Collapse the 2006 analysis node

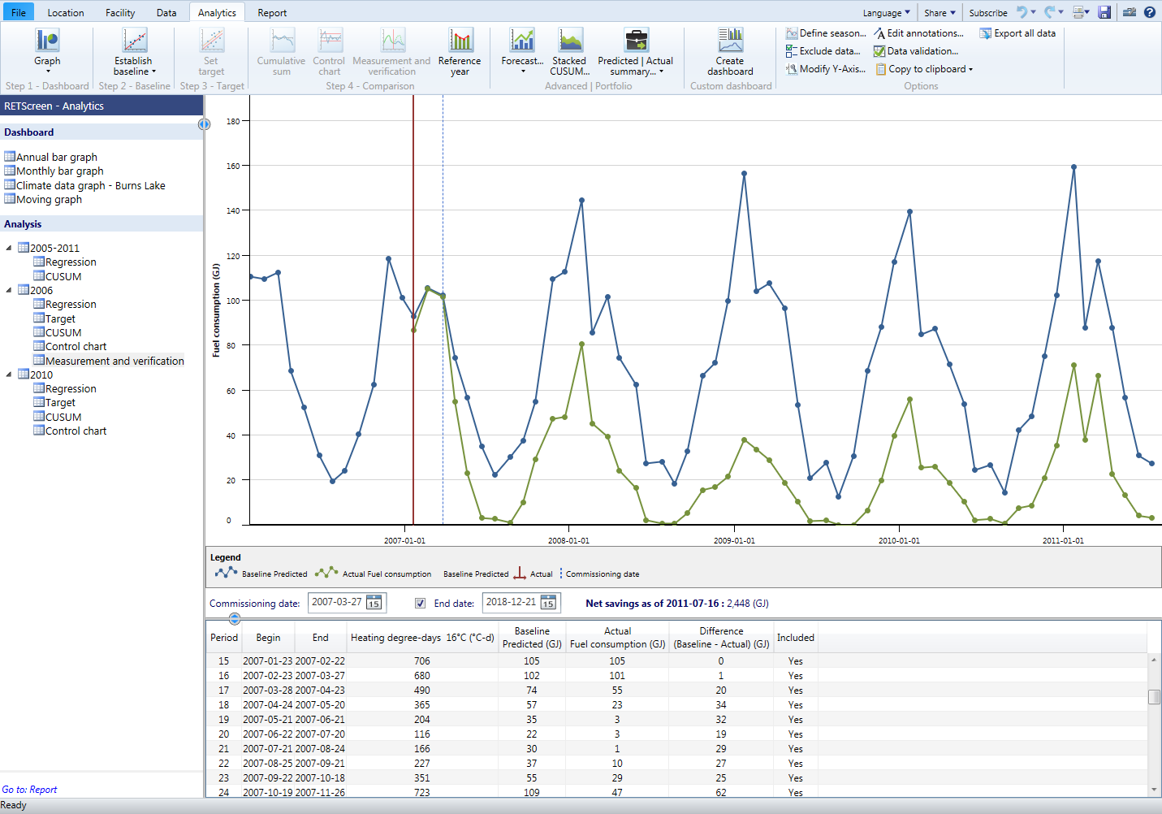(x=9, y=290)
